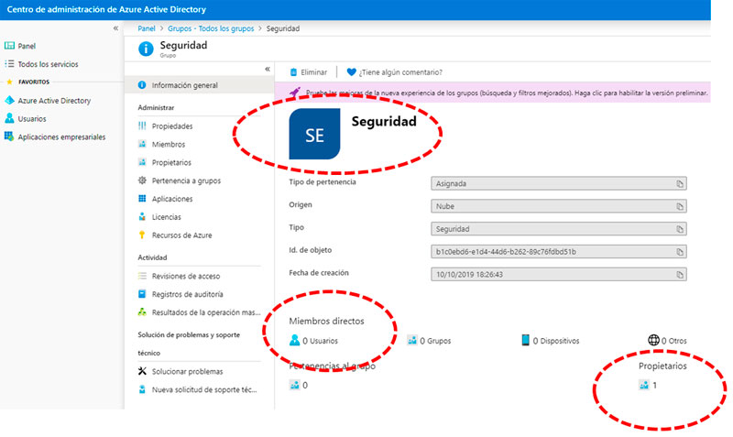Open Aplicaciones in group menu
733x437 pixels.
point(172,199)
